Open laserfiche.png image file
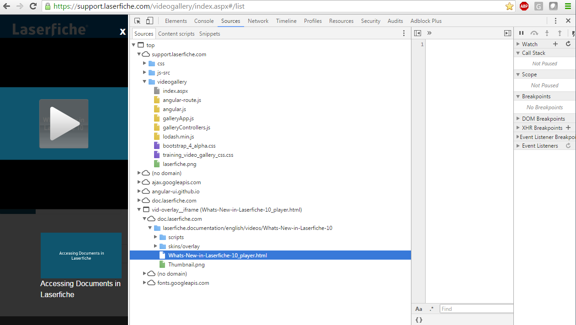The image size is (576, 325). (180, 164)
